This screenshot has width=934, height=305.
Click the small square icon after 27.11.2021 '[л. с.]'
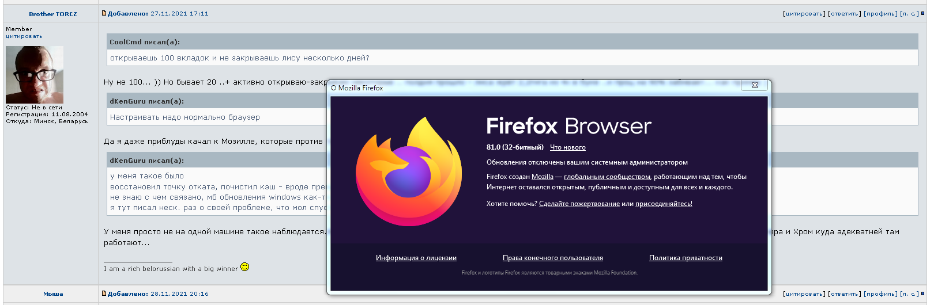[x=922, y=13]
